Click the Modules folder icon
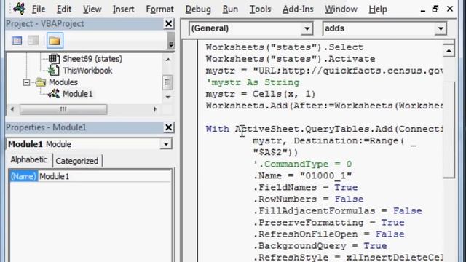This screenshot has height=262, width=466. 40,82
